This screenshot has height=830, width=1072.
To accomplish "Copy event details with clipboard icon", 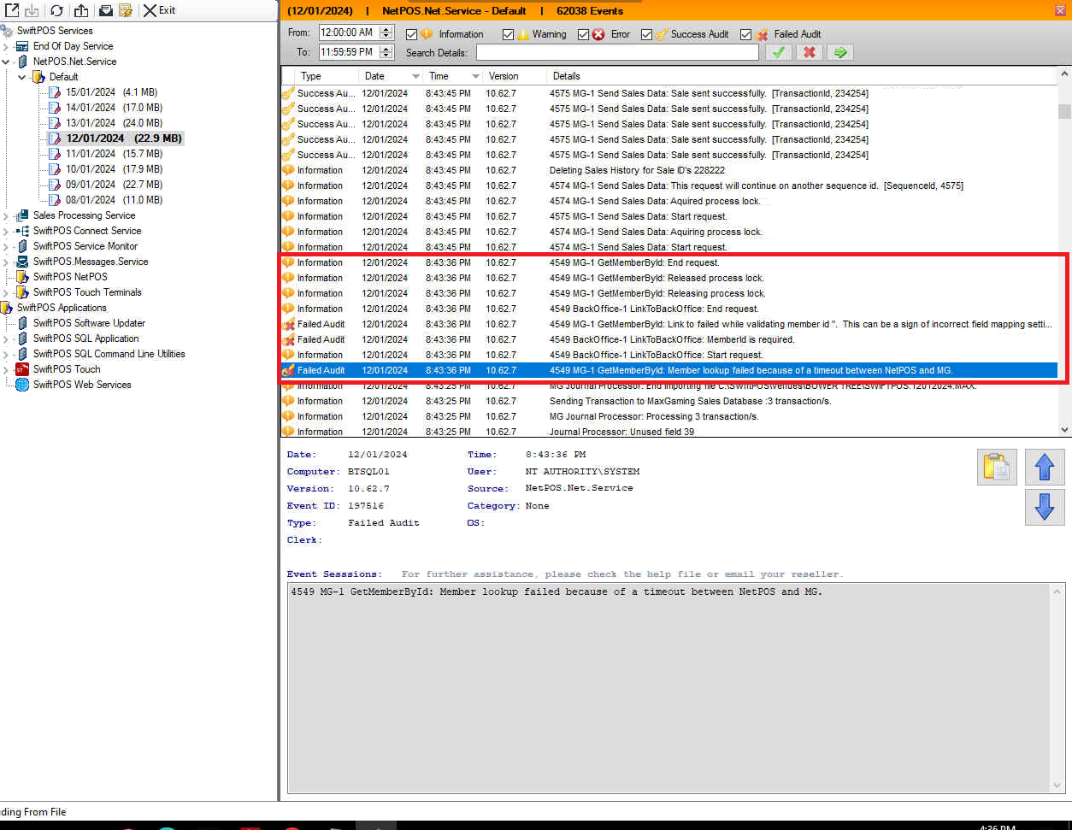I will (x=997, y=468).
